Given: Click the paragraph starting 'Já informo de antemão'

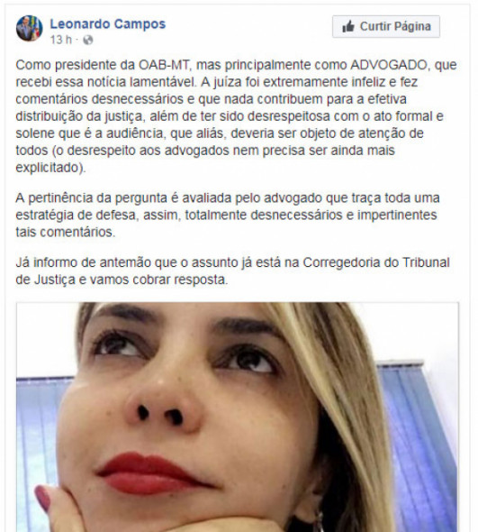Looking at the screenshot, I should pos(232,271).
